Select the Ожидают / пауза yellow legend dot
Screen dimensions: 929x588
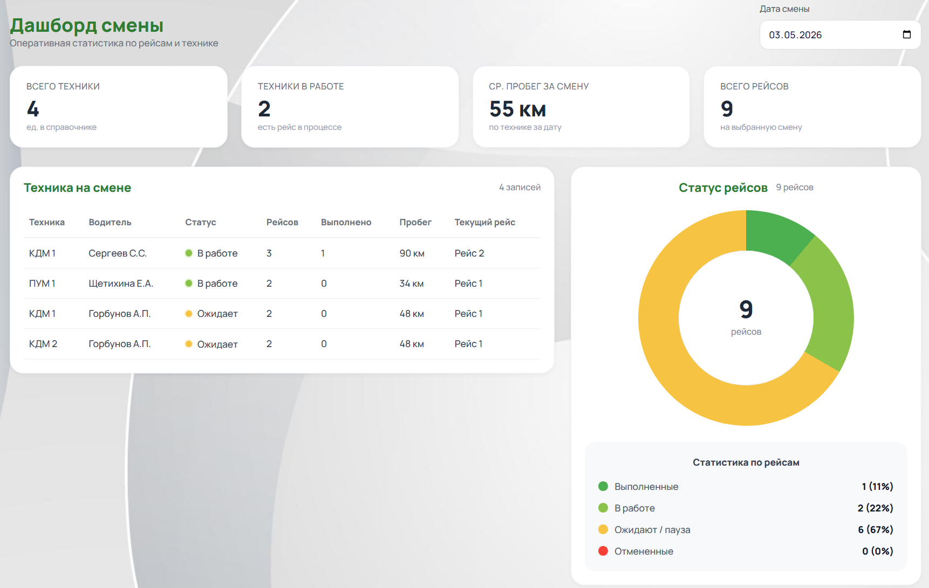click(x=603, y=529)
